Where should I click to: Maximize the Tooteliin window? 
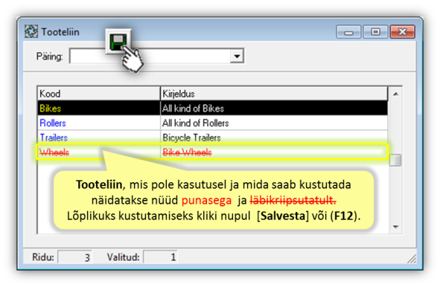pos(375,32)
